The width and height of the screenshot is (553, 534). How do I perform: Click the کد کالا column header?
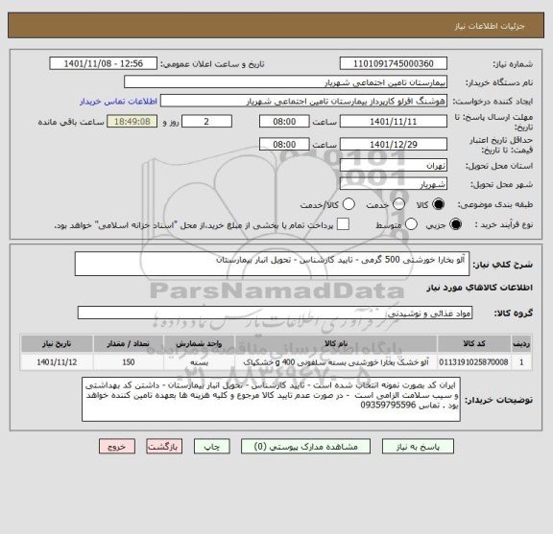474,343
